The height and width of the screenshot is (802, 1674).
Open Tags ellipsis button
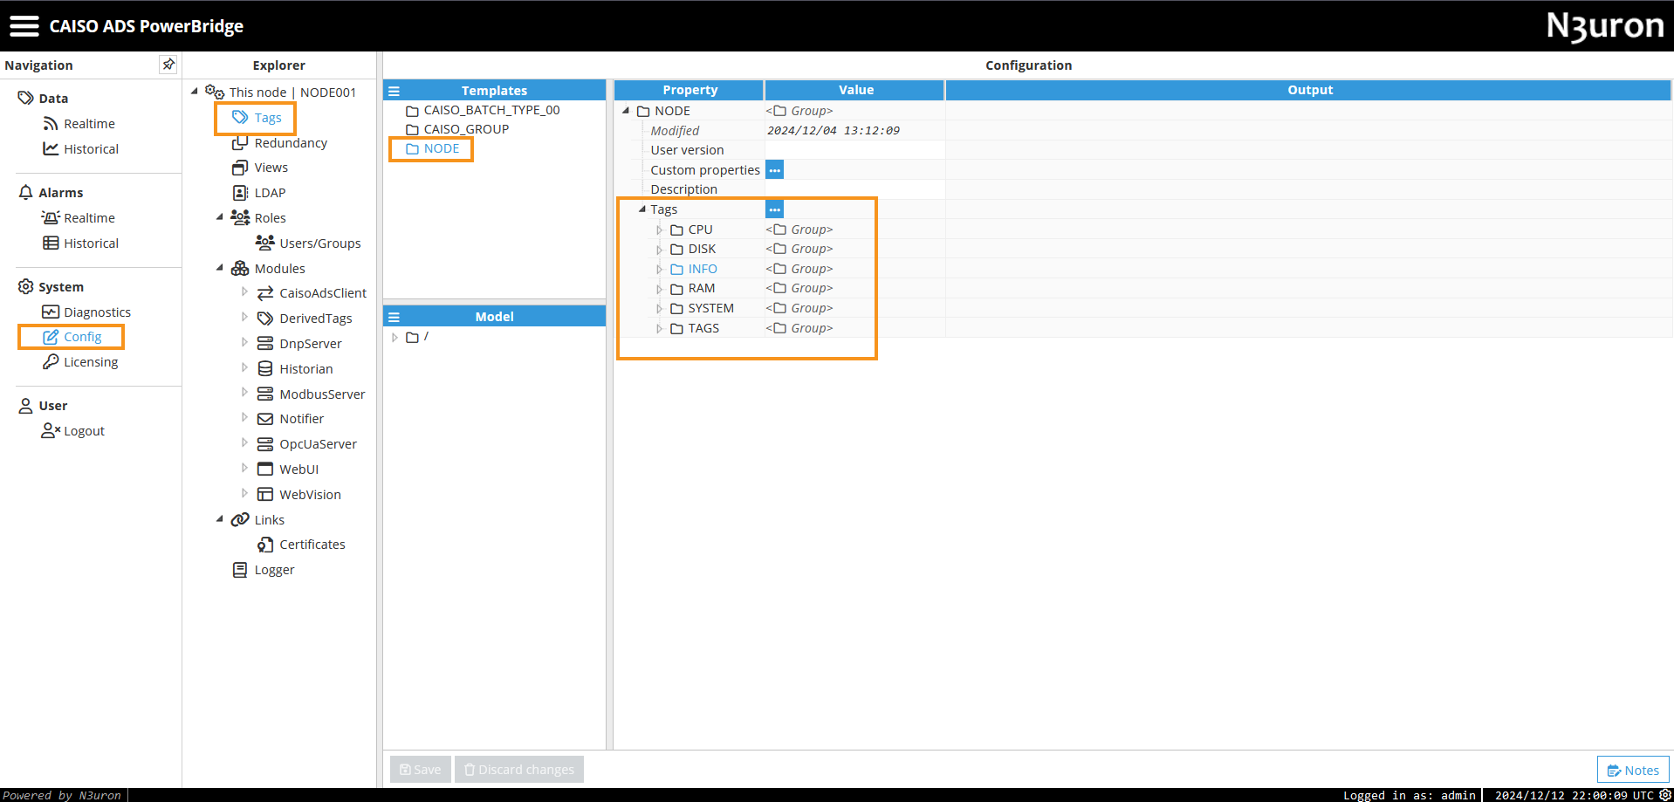point(774,209)
